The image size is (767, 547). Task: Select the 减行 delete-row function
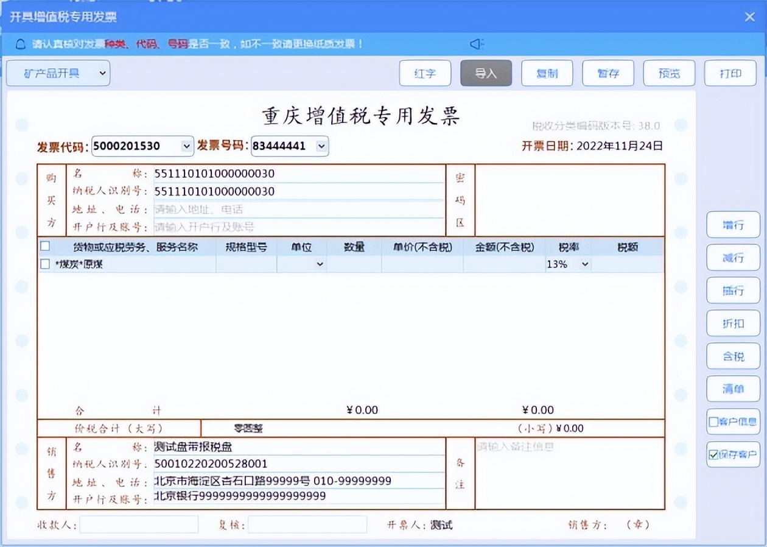[x=733, y=258]
